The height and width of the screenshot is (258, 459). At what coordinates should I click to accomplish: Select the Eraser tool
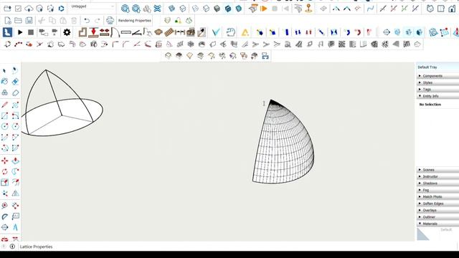point(15,82)
